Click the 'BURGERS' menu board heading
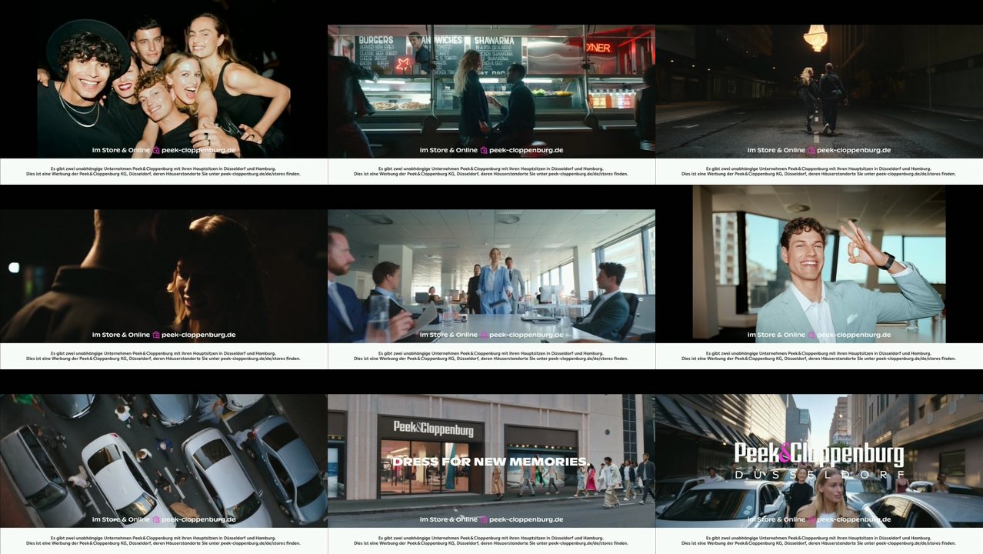The image size is (983, 554). 376,40
